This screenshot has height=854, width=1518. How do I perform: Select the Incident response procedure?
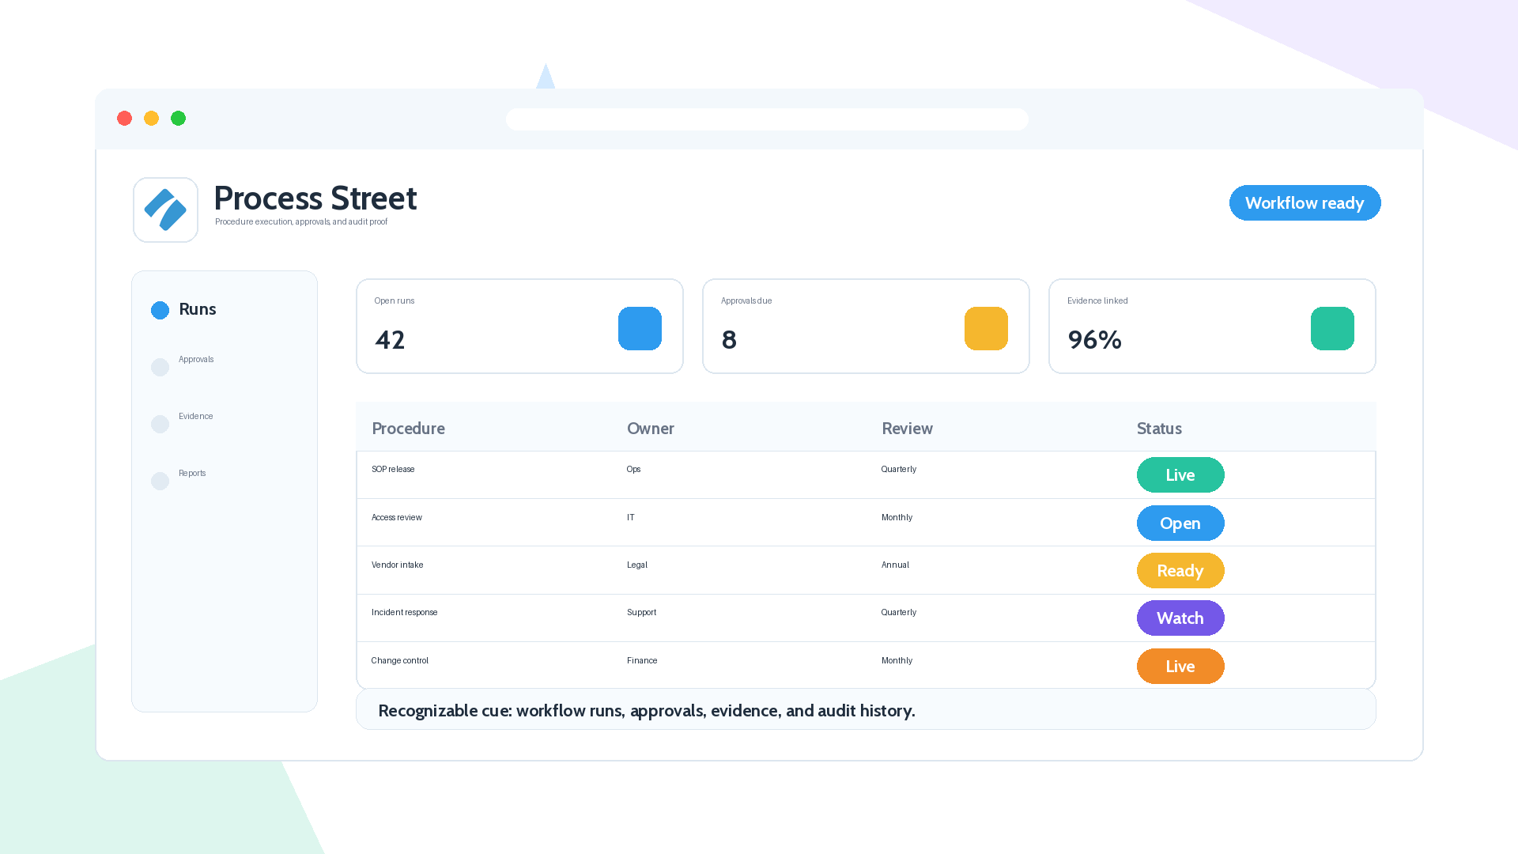pyautogui.click(x=404, y=612)
